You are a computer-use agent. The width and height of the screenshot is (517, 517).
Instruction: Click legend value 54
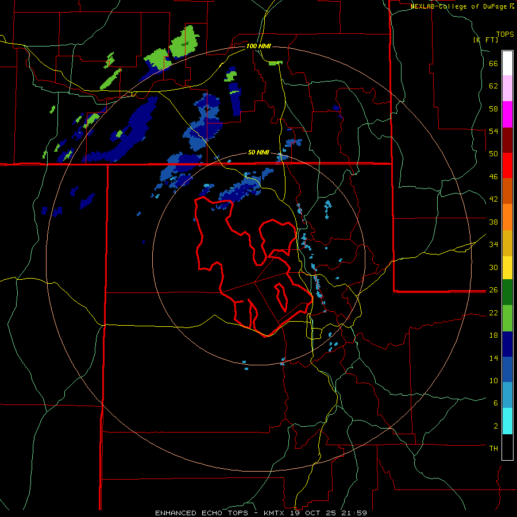tap(493, 131)
